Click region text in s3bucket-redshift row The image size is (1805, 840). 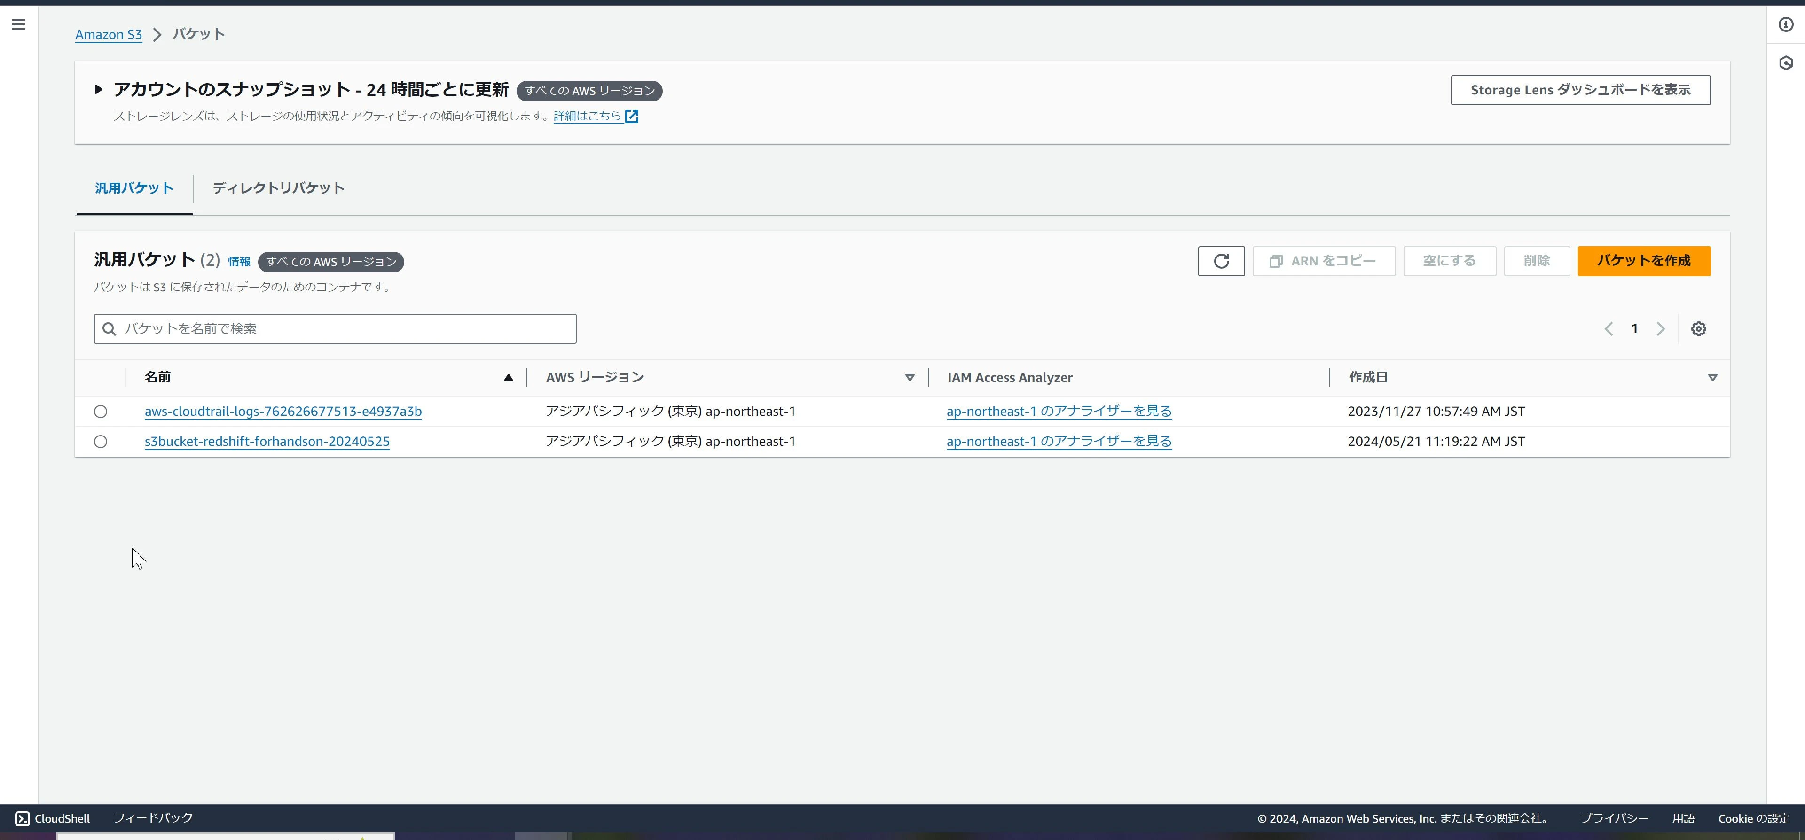pyautogui.click(x=671, y=442)
